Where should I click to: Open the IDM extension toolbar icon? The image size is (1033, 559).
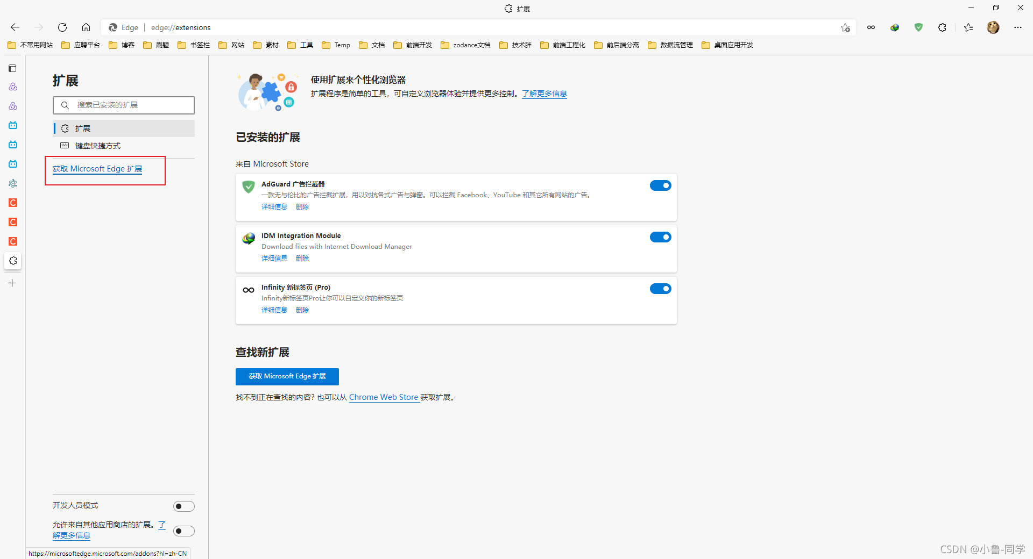895,27
